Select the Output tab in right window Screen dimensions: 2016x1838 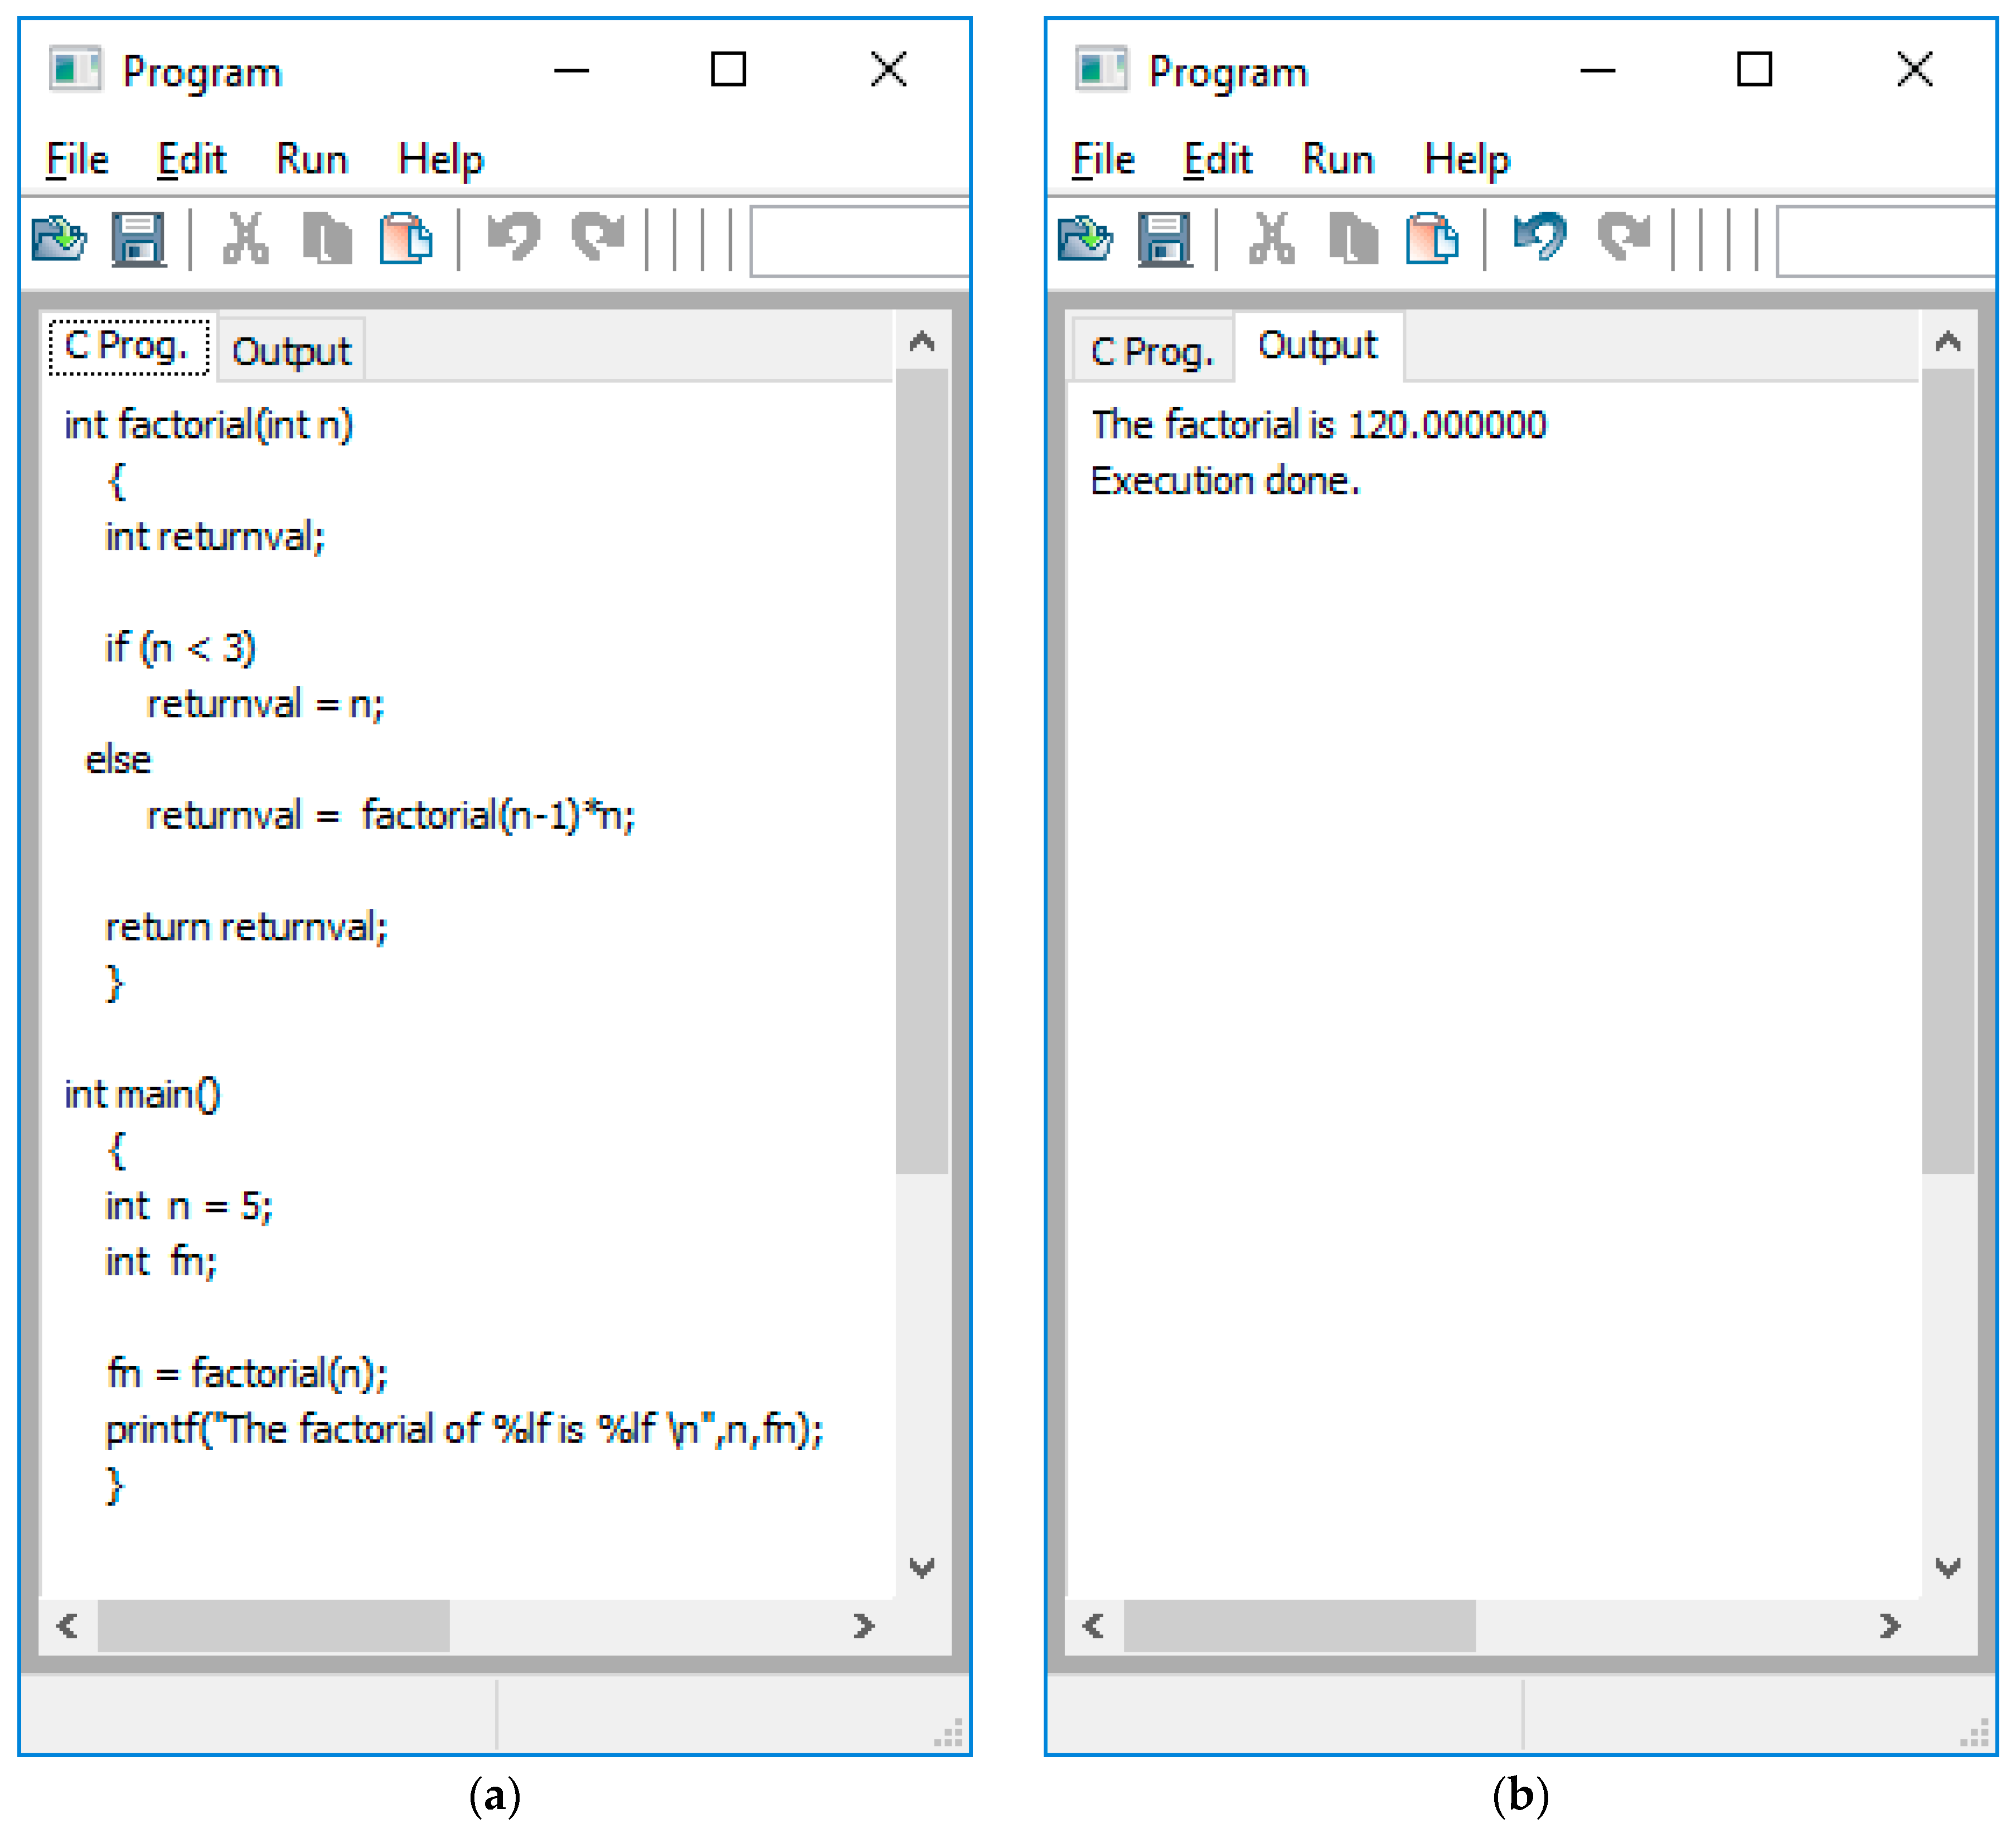point(1318,346)
